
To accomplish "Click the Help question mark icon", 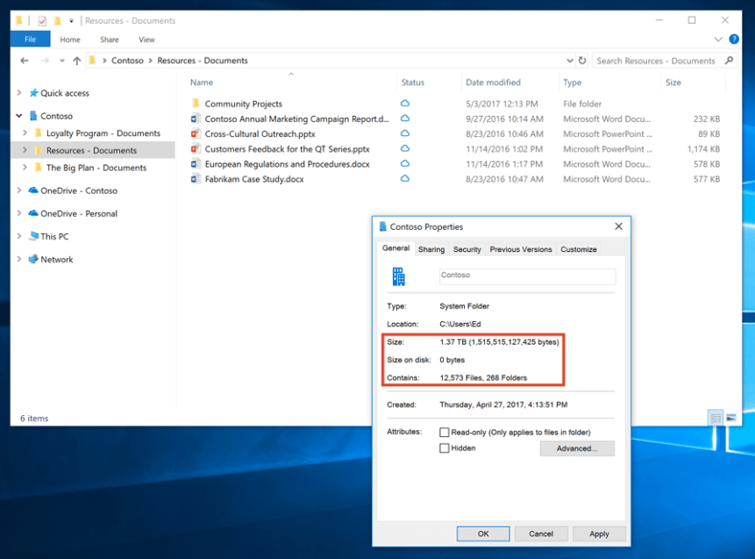I will click(x=734, y=39).
